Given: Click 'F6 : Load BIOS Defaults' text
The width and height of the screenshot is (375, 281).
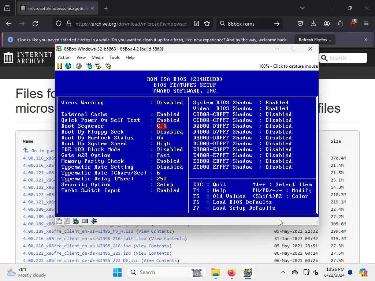Looking at the screenshot, I should (233, 202).
